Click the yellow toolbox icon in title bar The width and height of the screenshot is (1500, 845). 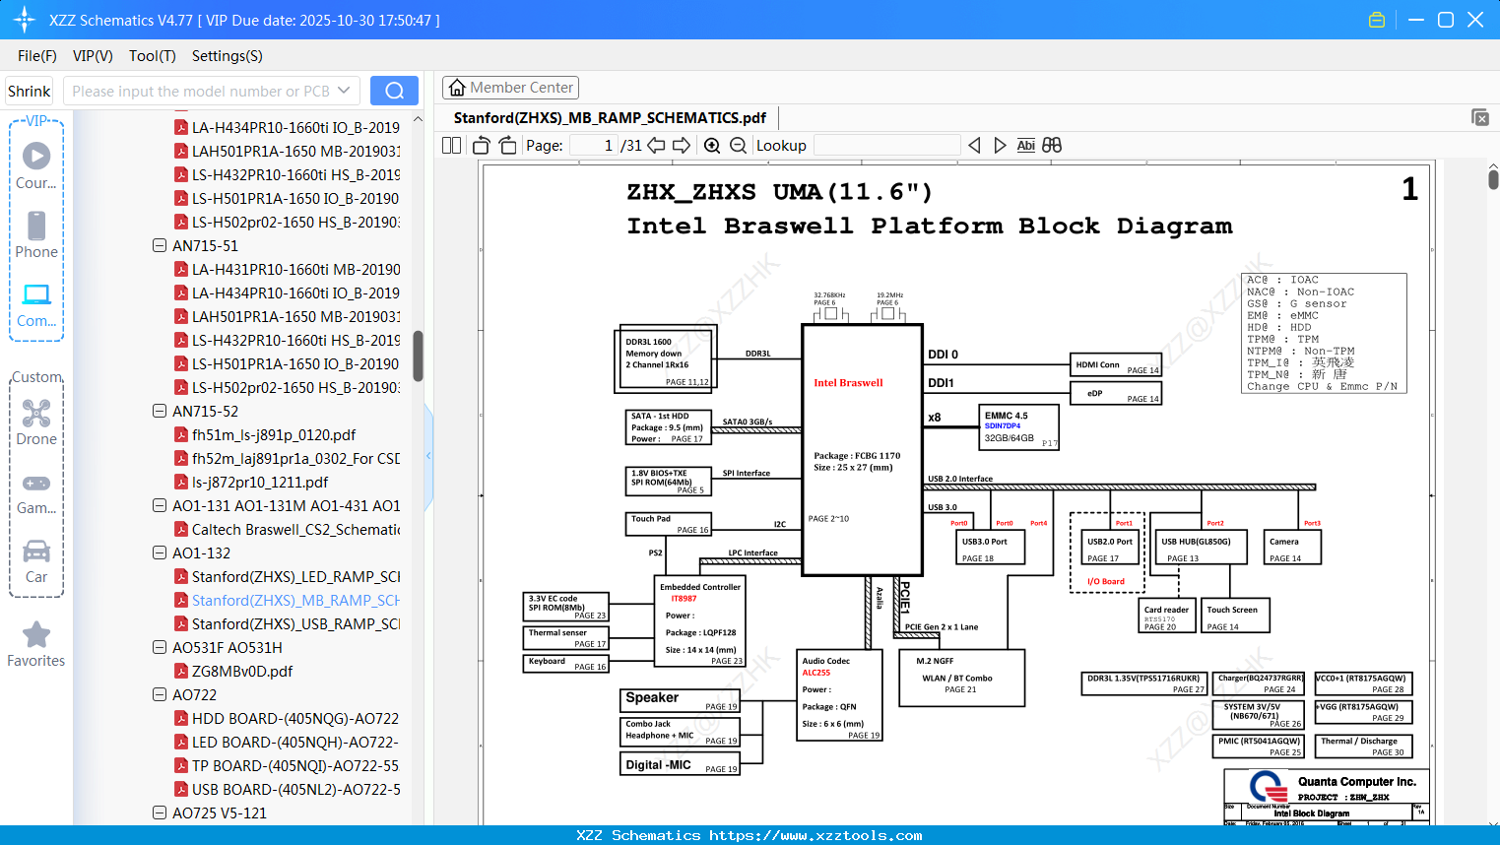(1377, 20)
